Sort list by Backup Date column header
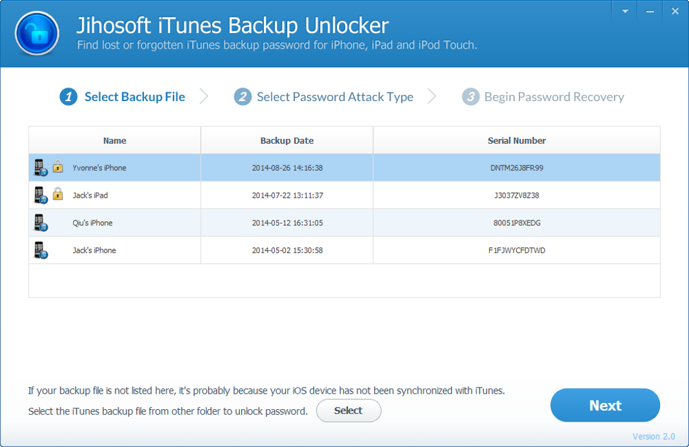The width and height of the screenshot is (689, 447). point(287,141)
